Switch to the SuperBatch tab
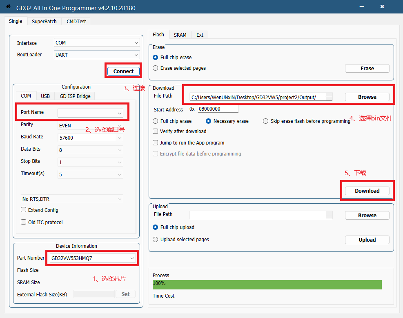This screenshot has width=403, height=318. 44,21
